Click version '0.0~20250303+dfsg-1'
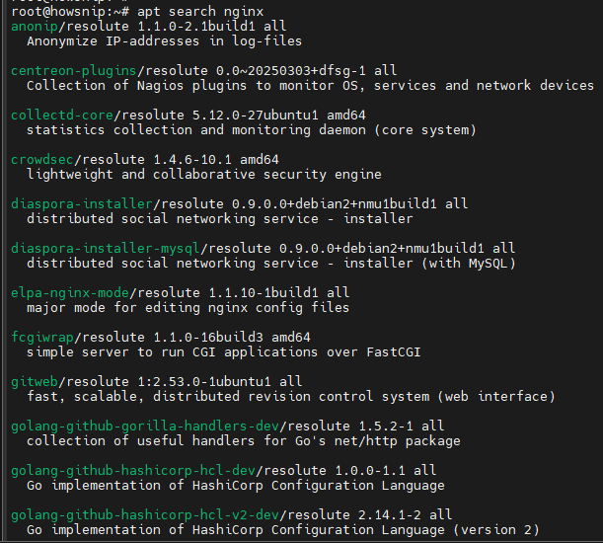 (x=291, y=71)
